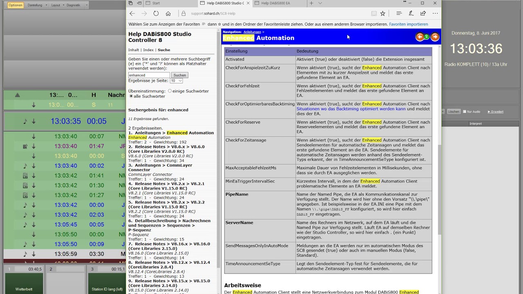The height and width of the screenshot is (294, 523).
Task: Open browser home page
Action: [x=168, y=13]
